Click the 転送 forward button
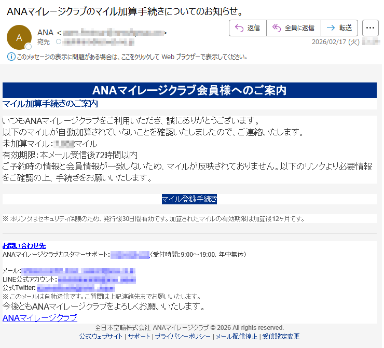The height and width of the screenshot is (348, 384). coord(339,28)
